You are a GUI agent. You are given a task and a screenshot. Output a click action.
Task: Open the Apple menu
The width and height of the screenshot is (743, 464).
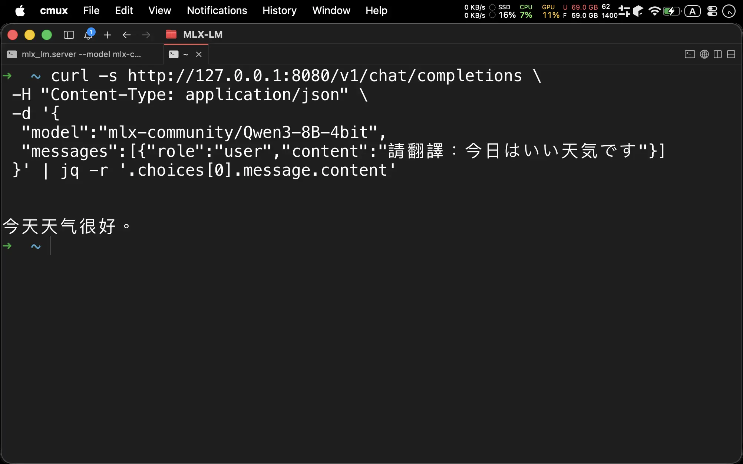(20, 11)
